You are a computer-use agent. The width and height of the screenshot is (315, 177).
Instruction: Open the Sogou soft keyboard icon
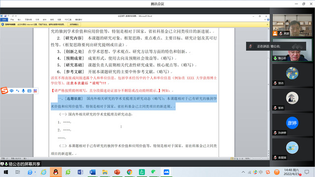[30, 91]
